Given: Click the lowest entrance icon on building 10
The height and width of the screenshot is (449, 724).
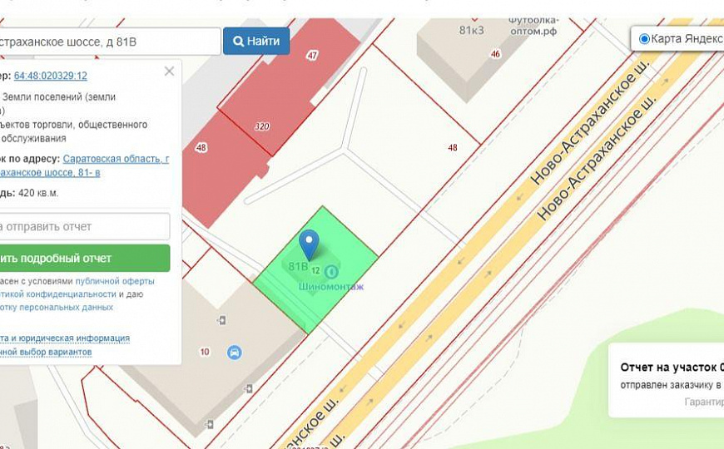Looking at the screenshot, I should [x=209, y=423].
